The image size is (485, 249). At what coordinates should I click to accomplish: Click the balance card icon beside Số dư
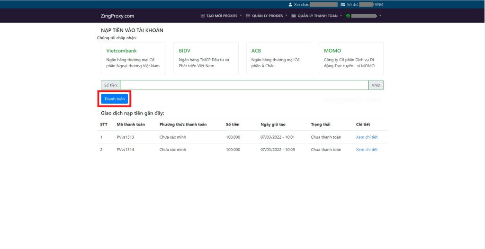pos(343,5)
